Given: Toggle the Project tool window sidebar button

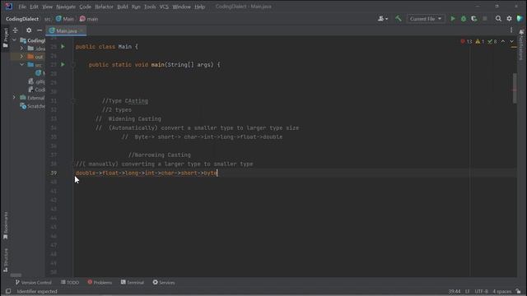Looking at the screenshot, I should click(6, 37).
